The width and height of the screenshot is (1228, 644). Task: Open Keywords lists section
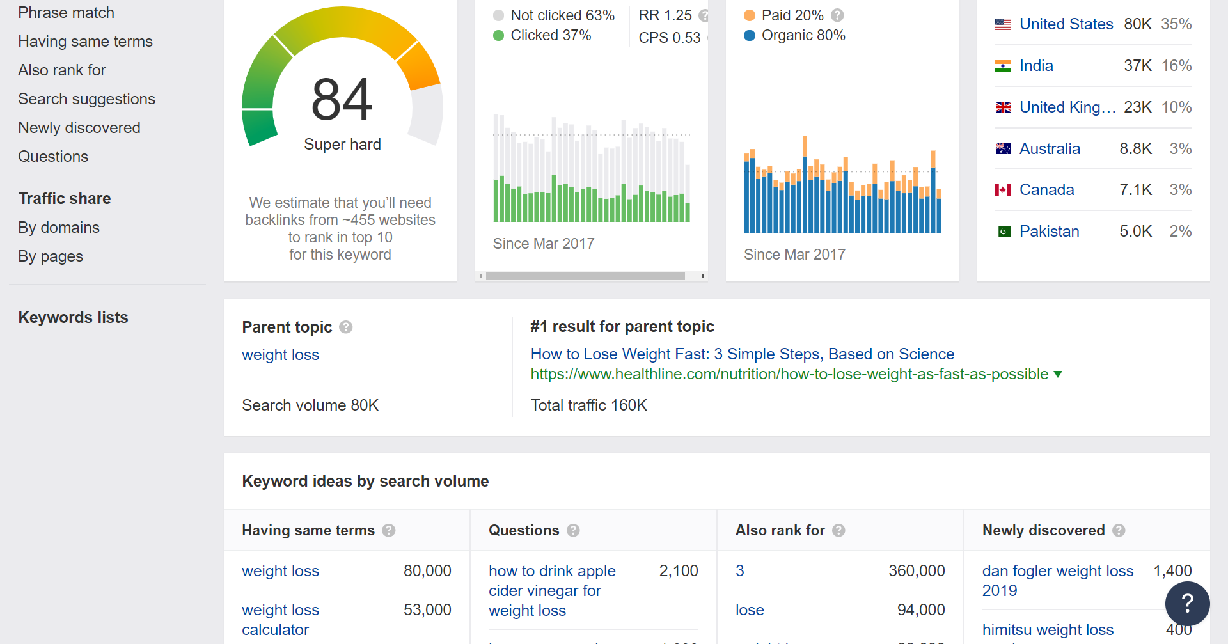point(73,318)
